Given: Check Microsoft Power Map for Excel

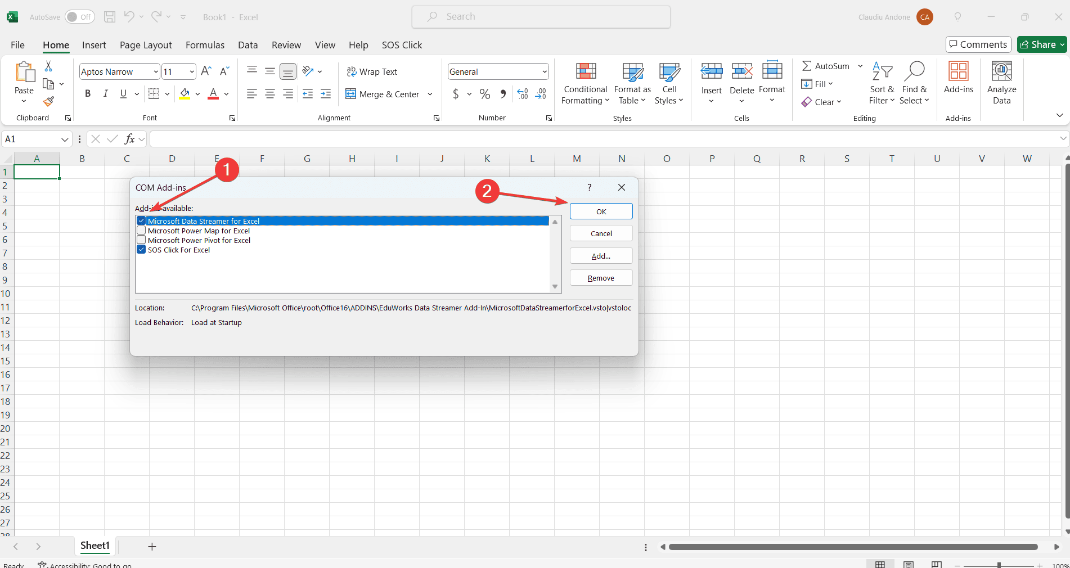Looking at the screenshot, I should (141, 231).
